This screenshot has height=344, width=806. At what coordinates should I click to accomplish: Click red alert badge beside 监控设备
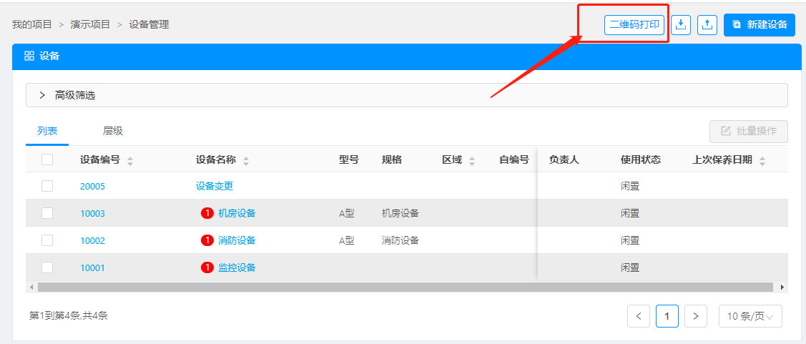[x=207, y=267]
